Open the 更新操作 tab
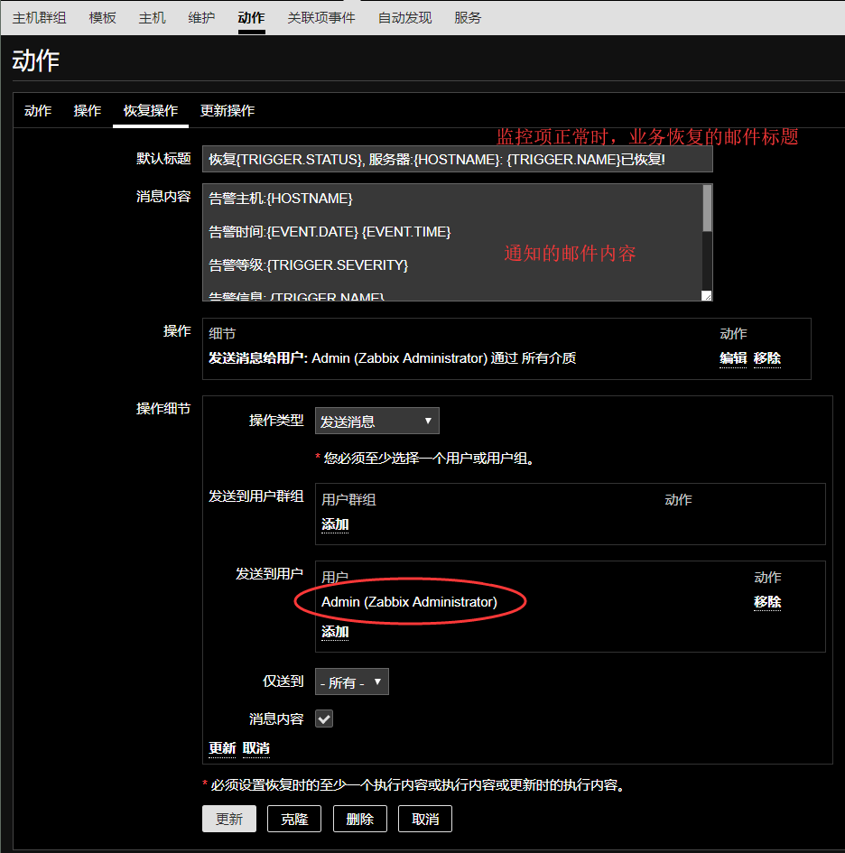845x853 pixels. [x=227, y=110]
